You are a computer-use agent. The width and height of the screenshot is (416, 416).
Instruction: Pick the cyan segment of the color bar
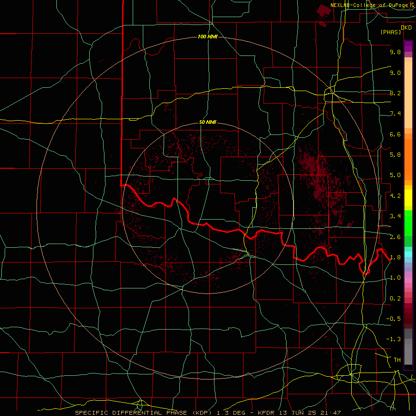408,254
